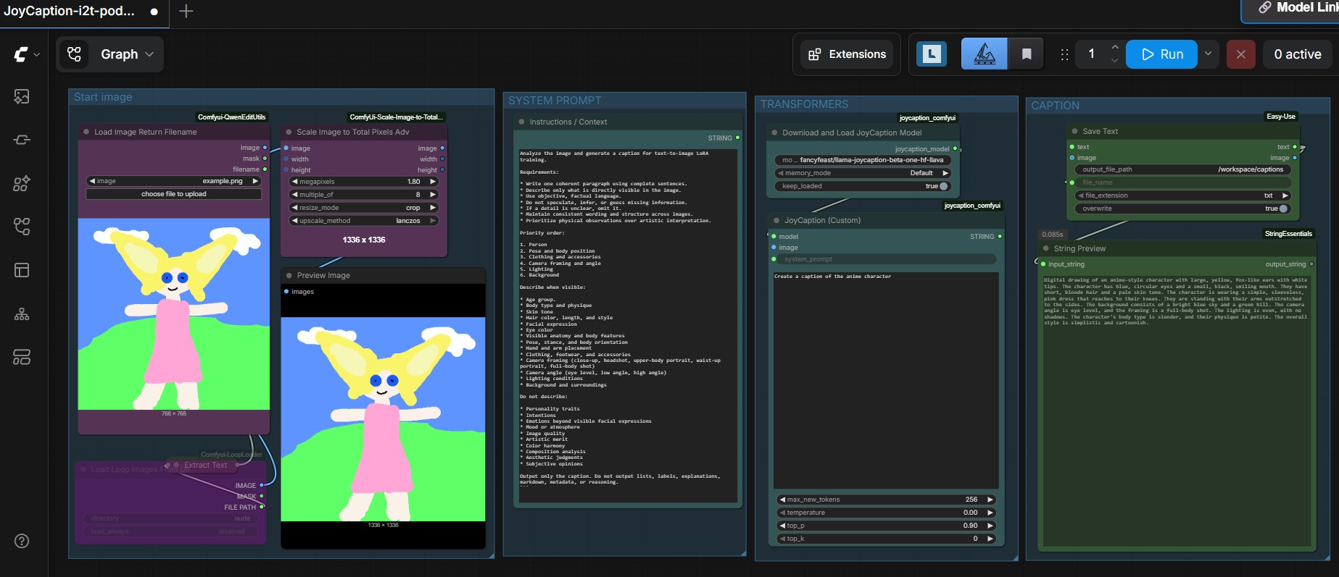Click the Easy-Use badge above Save Text

click(1281, 117)
